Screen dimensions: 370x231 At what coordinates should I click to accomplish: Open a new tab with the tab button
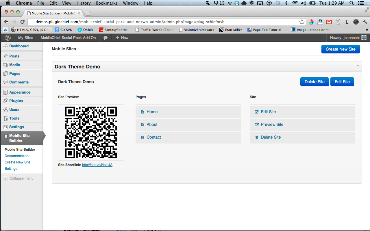(88, 13)
